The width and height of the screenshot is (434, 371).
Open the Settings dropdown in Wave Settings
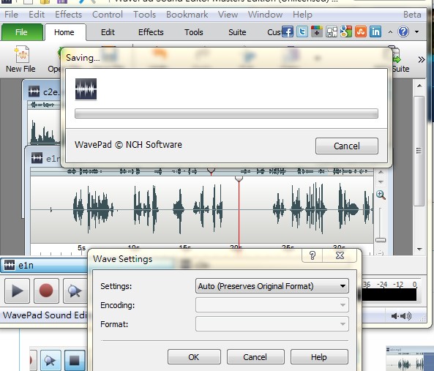pos(272,286)
